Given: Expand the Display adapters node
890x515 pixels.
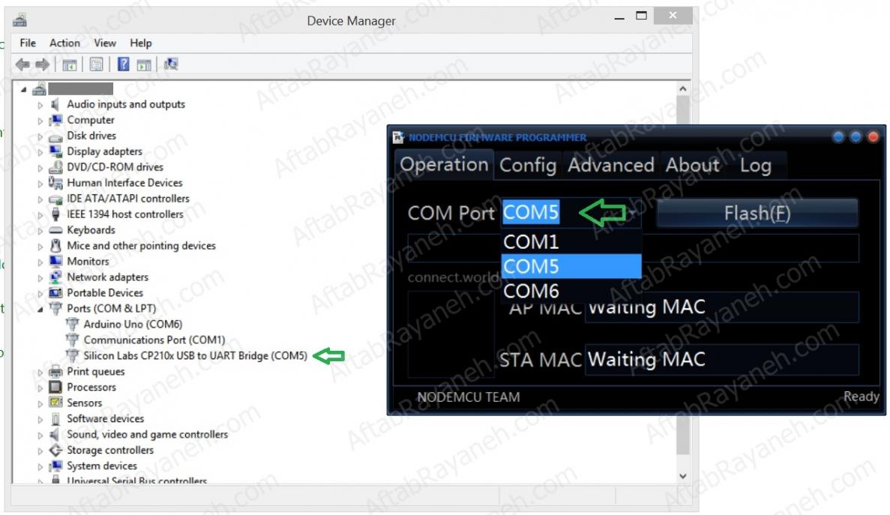Looking at the screenshot, I should tap(40, 151).
